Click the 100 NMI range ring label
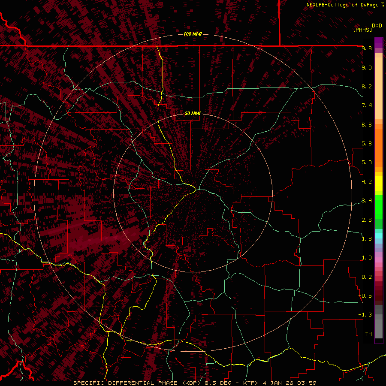Viewport: 386px width, 386px height. [193, 34]
